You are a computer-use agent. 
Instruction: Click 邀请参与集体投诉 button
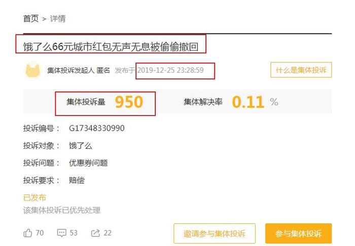[215, 233]
